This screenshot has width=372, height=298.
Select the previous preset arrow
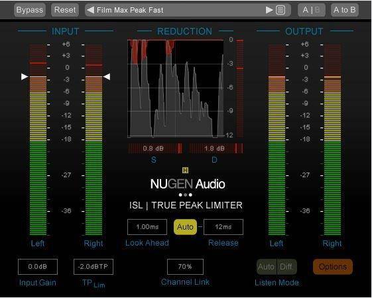click(x=90, y=10)
